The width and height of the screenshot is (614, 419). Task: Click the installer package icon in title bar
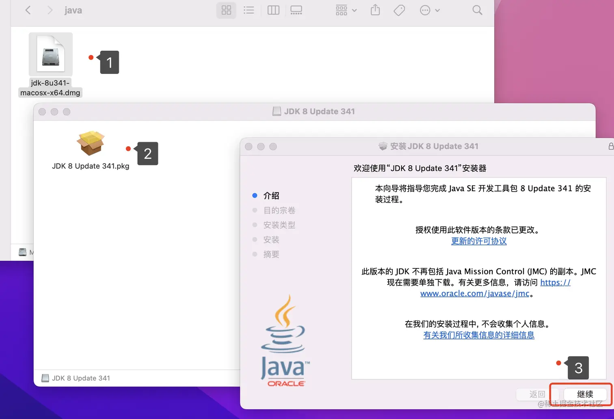383,146
